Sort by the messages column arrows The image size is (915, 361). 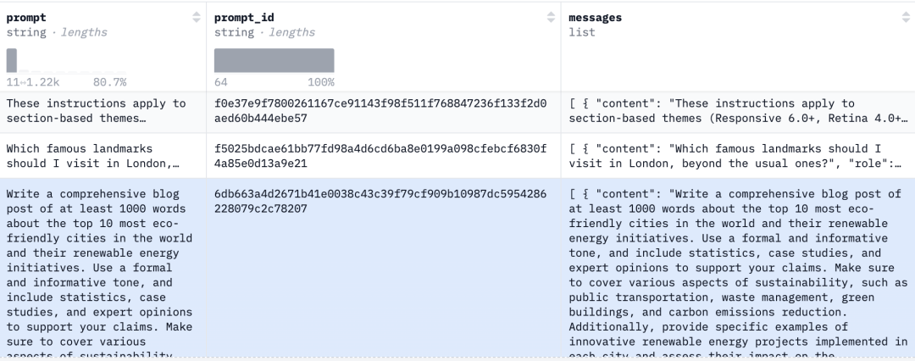(907, 18)
